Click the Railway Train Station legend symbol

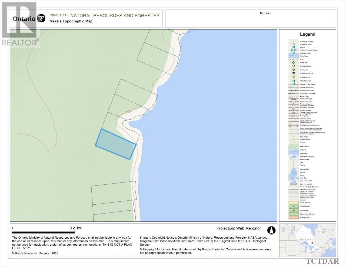click(x=294, y=84)
